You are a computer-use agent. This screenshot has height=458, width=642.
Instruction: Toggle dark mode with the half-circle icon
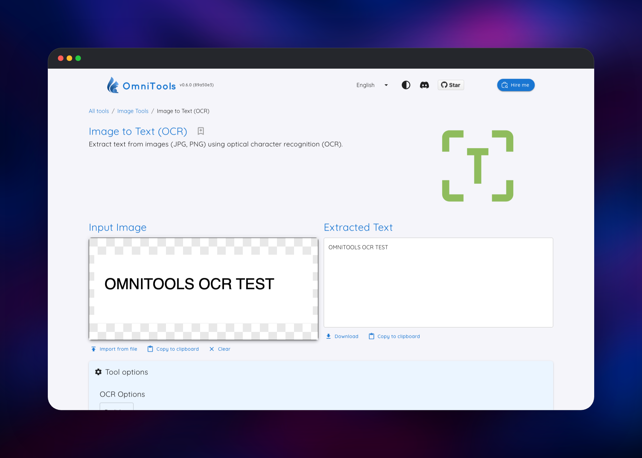(x=406, y=85)
